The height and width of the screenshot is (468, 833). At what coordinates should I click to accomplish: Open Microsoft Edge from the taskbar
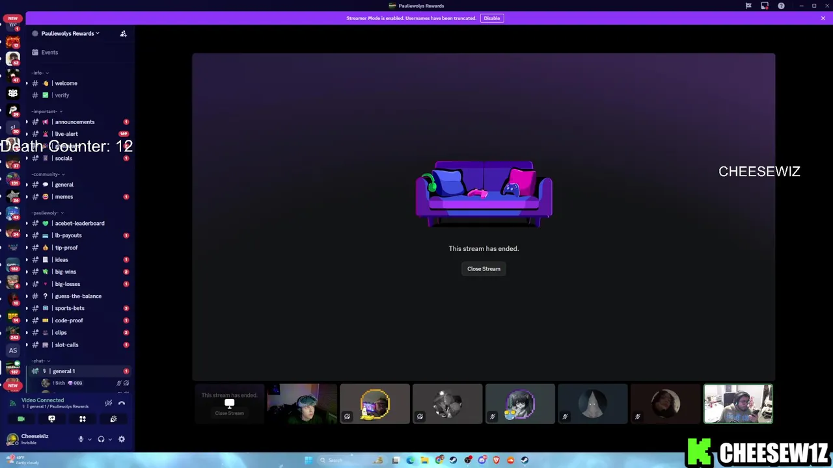[410, 460]
